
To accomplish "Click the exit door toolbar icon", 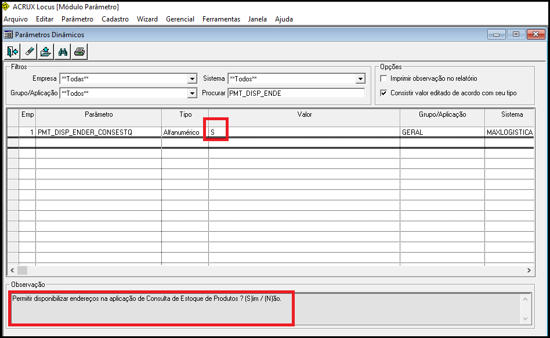I will pos(12,52).
